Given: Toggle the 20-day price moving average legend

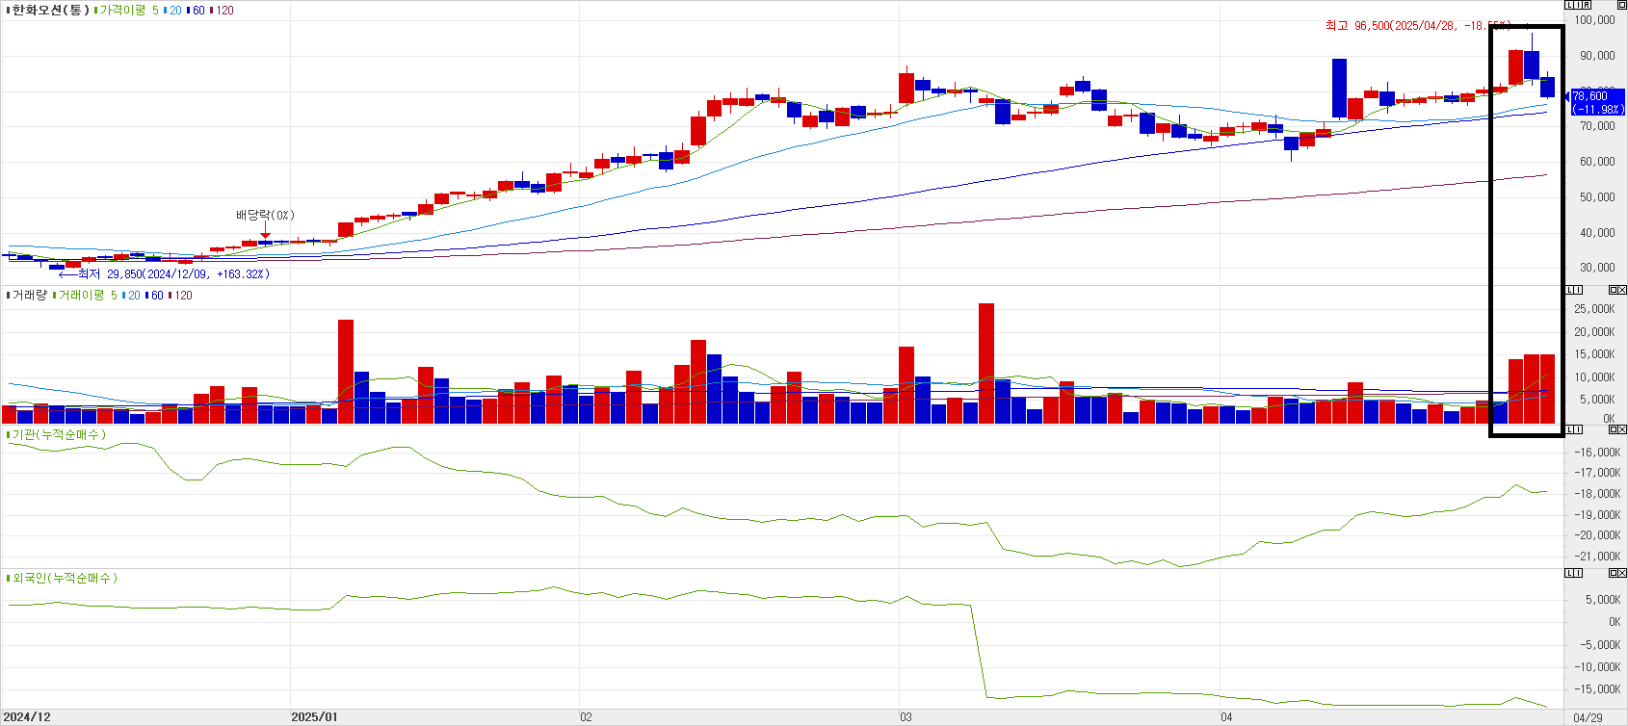Looking at the screenshot, I should pos(174,10).
